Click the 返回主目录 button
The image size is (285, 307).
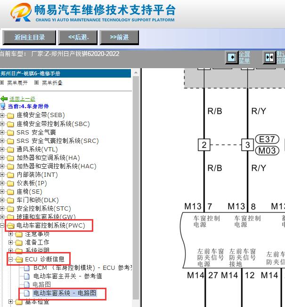click(29, 38)
